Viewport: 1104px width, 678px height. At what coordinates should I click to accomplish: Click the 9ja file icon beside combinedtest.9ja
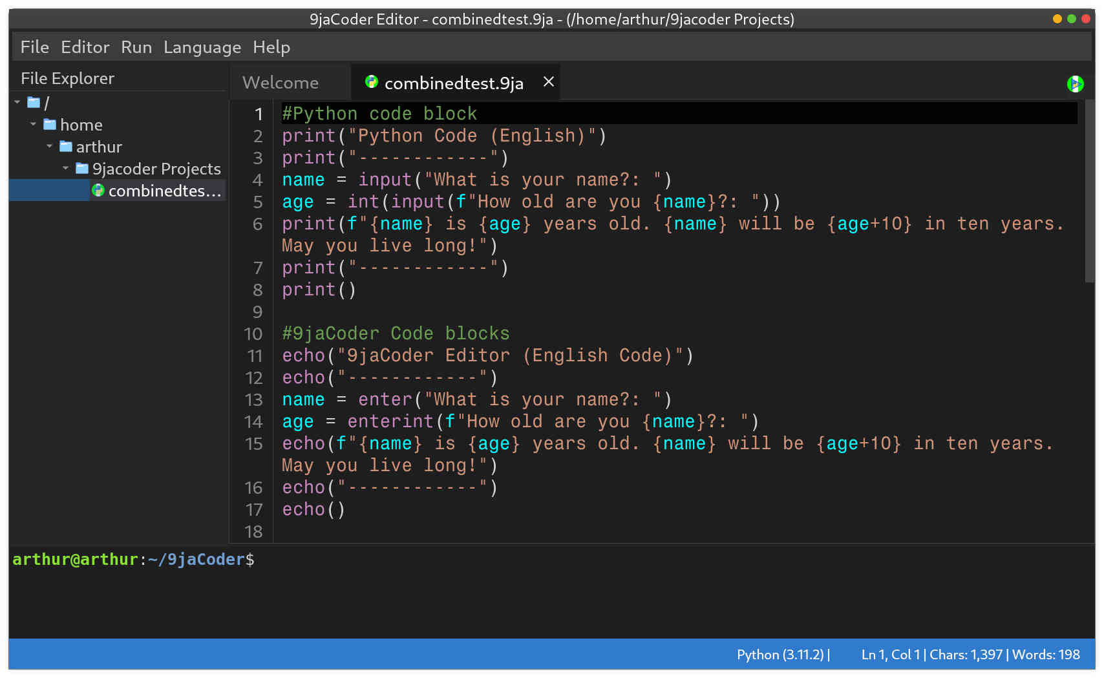pyautogui.click(x=98, y=191)
